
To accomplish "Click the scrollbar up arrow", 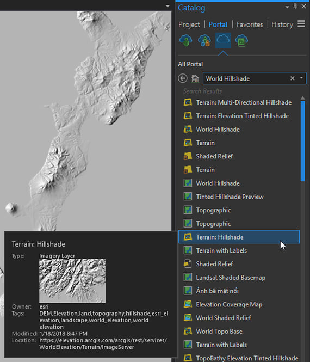I will 302,98.
